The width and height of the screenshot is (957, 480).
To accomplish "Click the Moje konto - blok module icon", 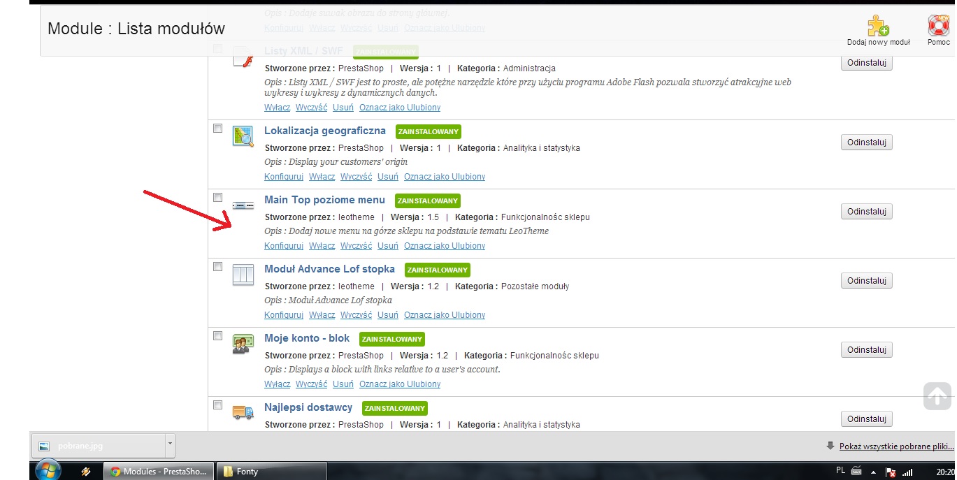I will pos(243,344).
